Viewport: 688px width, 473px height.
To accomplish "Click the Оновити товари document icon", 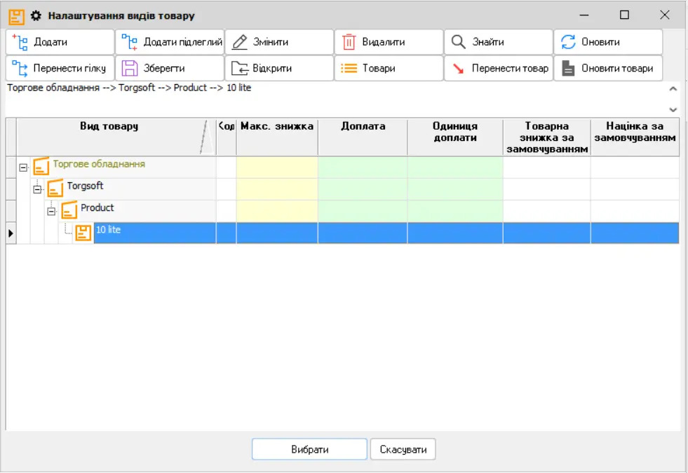I will [568, 69].
